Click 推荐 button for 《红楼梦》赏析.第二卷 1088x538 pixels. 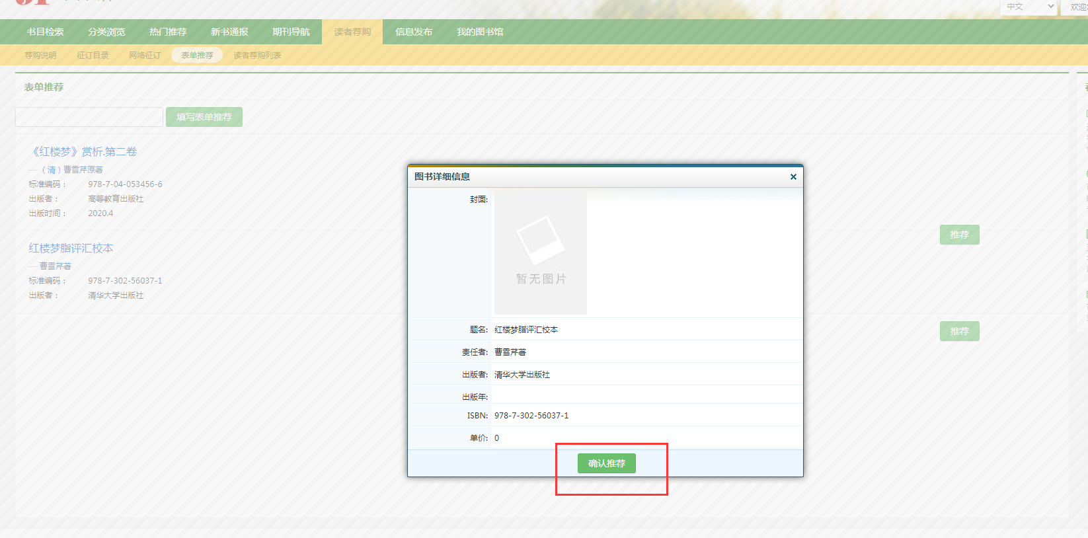coord(959,235)
